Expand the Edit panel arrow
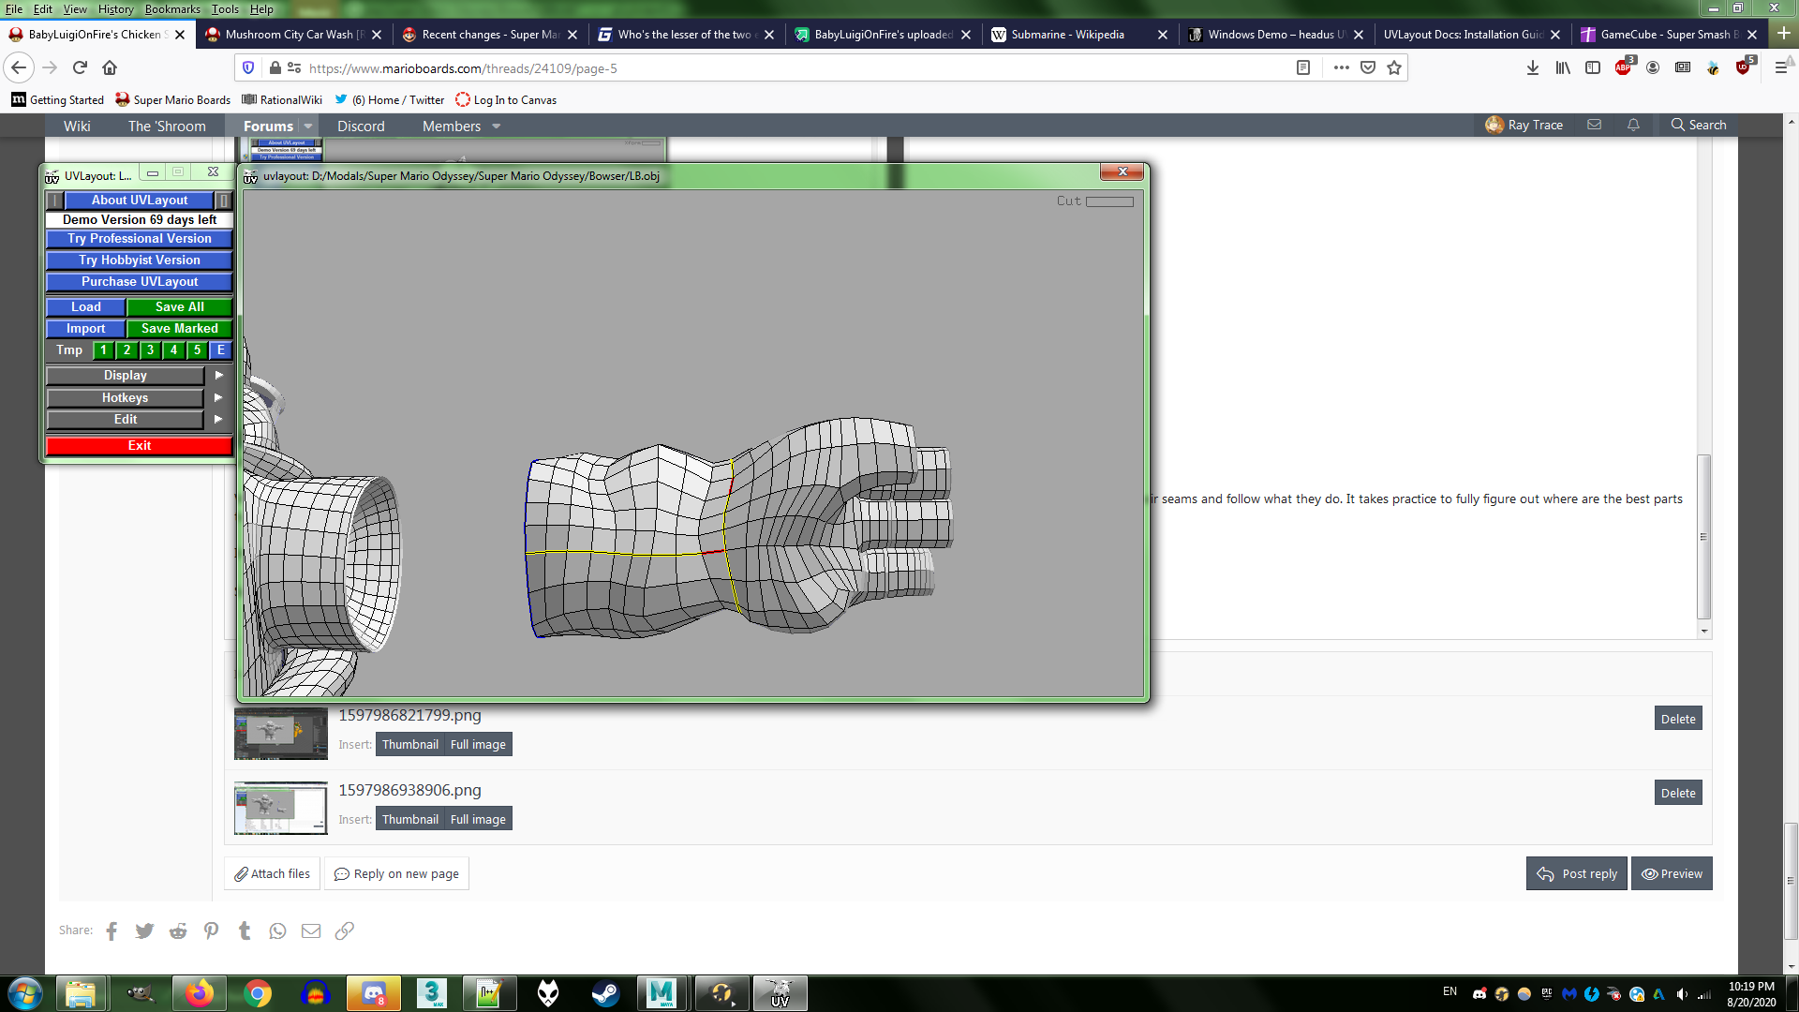The height and width of the screenshot is (1012, 1799). (x=218, y=419)
